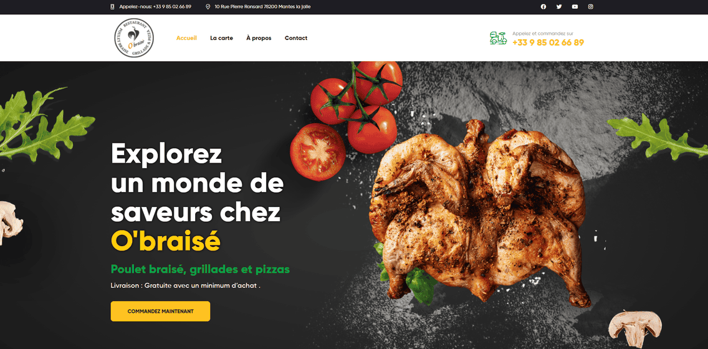Click the 10 Rue Pierre Ronsard address

(263, 7)
